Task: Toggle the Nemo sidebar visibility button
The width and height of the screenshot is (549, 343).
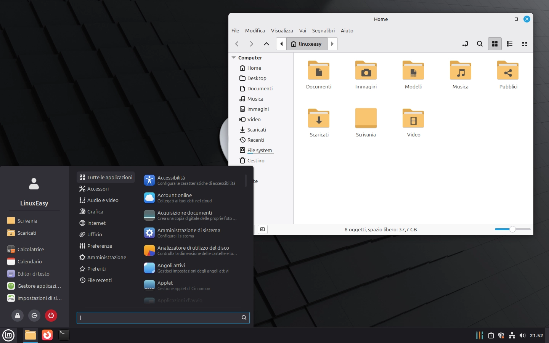Action: click(x=262, y=229)
